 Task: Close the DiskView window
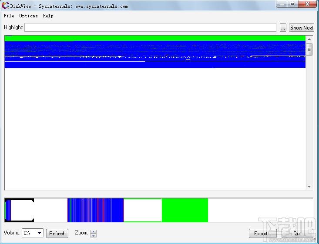[x=307, y=4]
